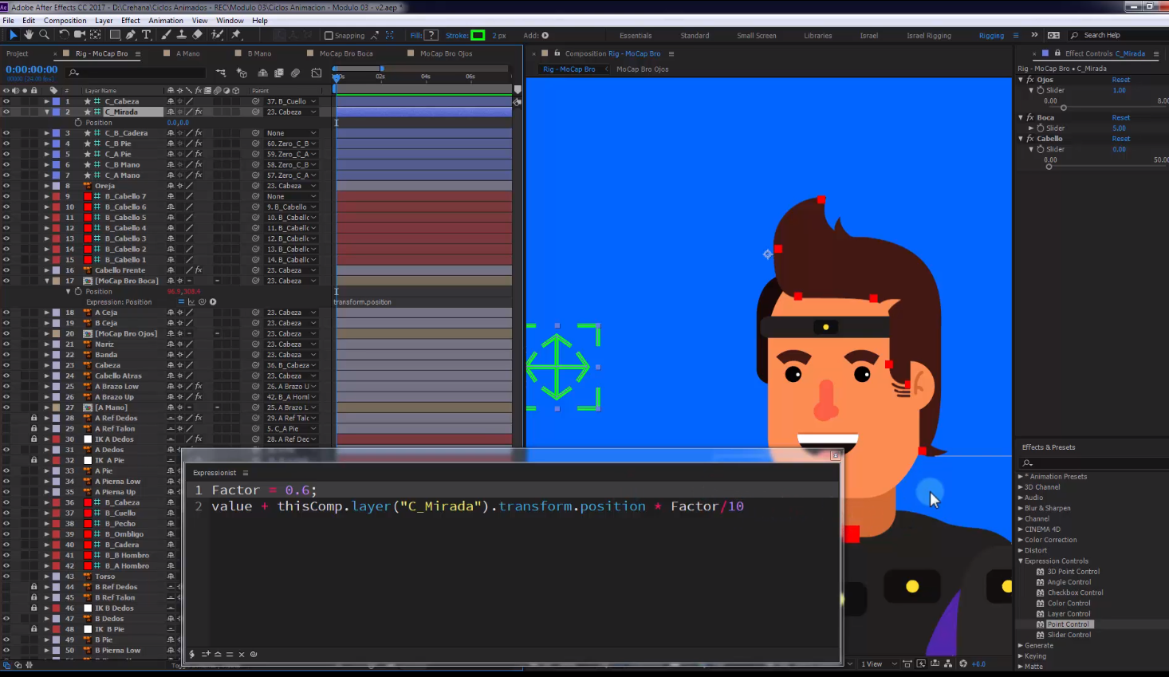Image resolution: width=1169 pixels, height=677 pixels.
Task: Click the Expressionist panel menu icon
Action: click(245, 473)
